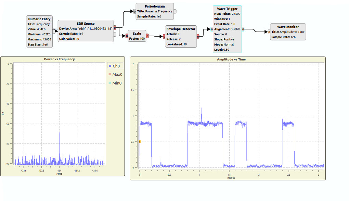The width and height of the screenshot is (349, 201).
Task: Click the Envelope Detector Attack 2 parameter
Action: [173, 34]
